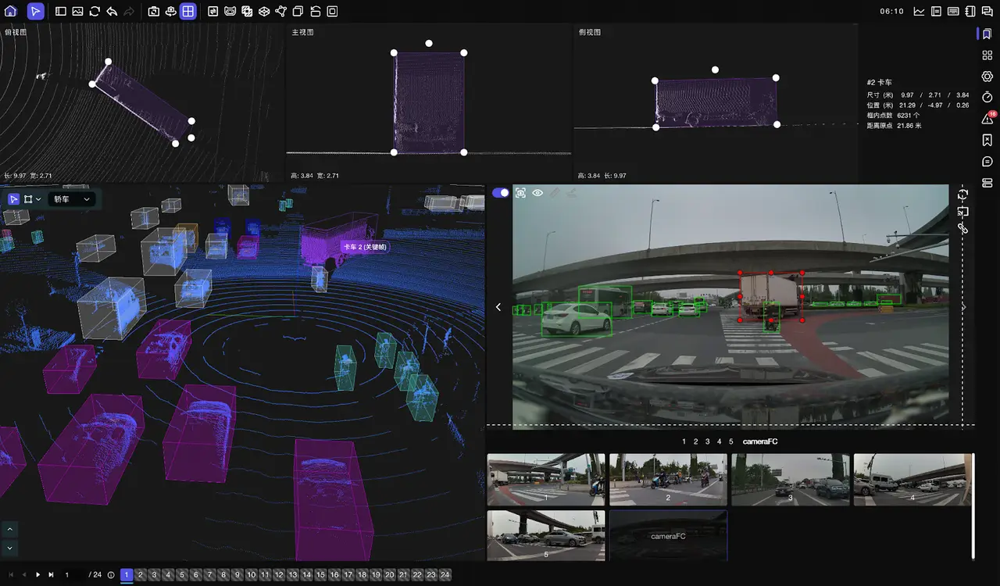1000x586 pixels.
Task: Toggle the purple switch above camera view
Action: 500,192
